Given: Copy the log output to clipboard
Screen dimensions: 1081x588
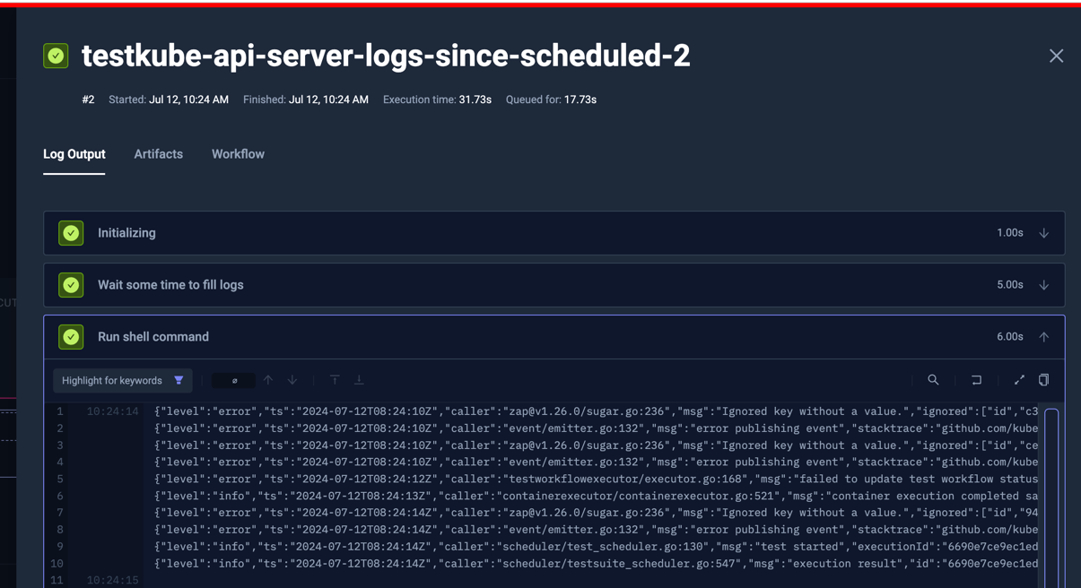Looking at the screenshot, I should (1043, 379).
